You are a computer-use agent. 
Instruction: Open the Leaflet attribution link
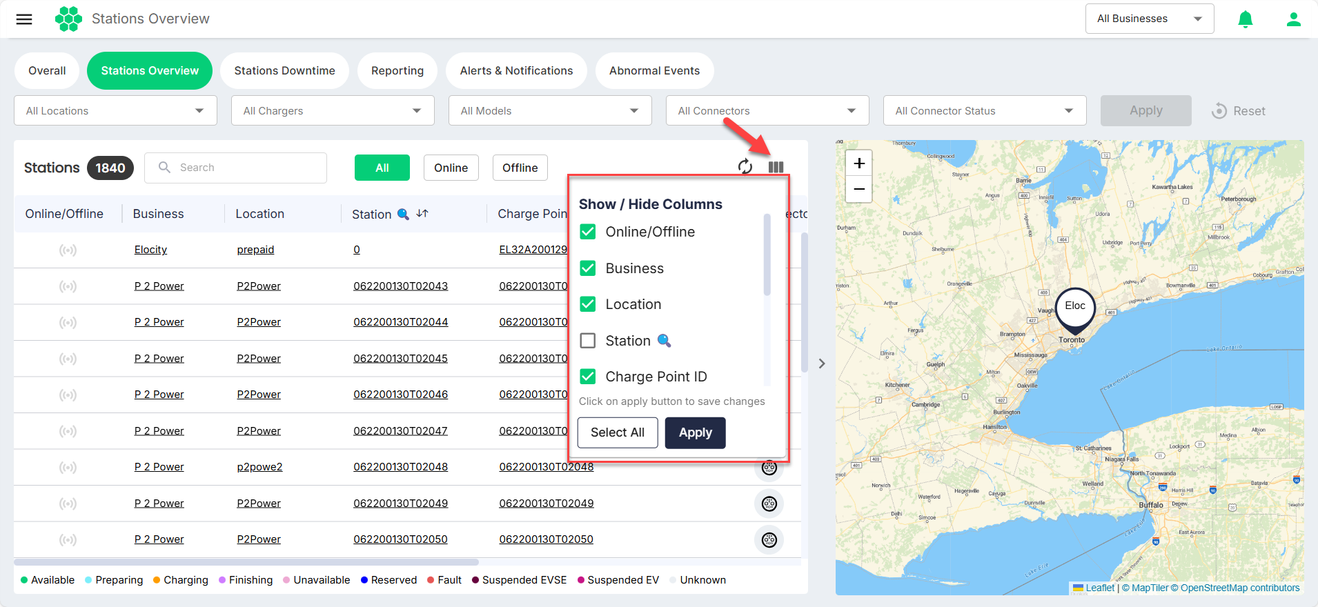(x=1100, y=588)
